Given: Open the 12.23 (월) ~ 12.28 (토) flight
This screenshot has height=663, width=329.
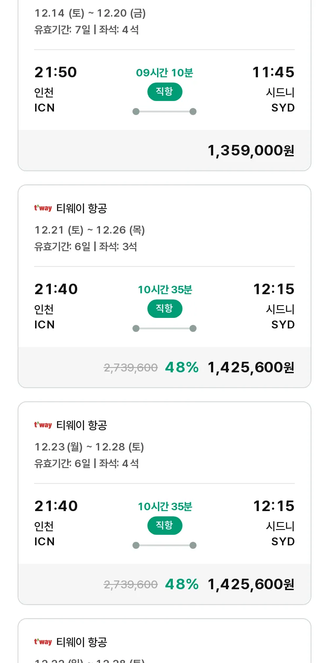Looking at the screenshot, I should tap(164, 503).
